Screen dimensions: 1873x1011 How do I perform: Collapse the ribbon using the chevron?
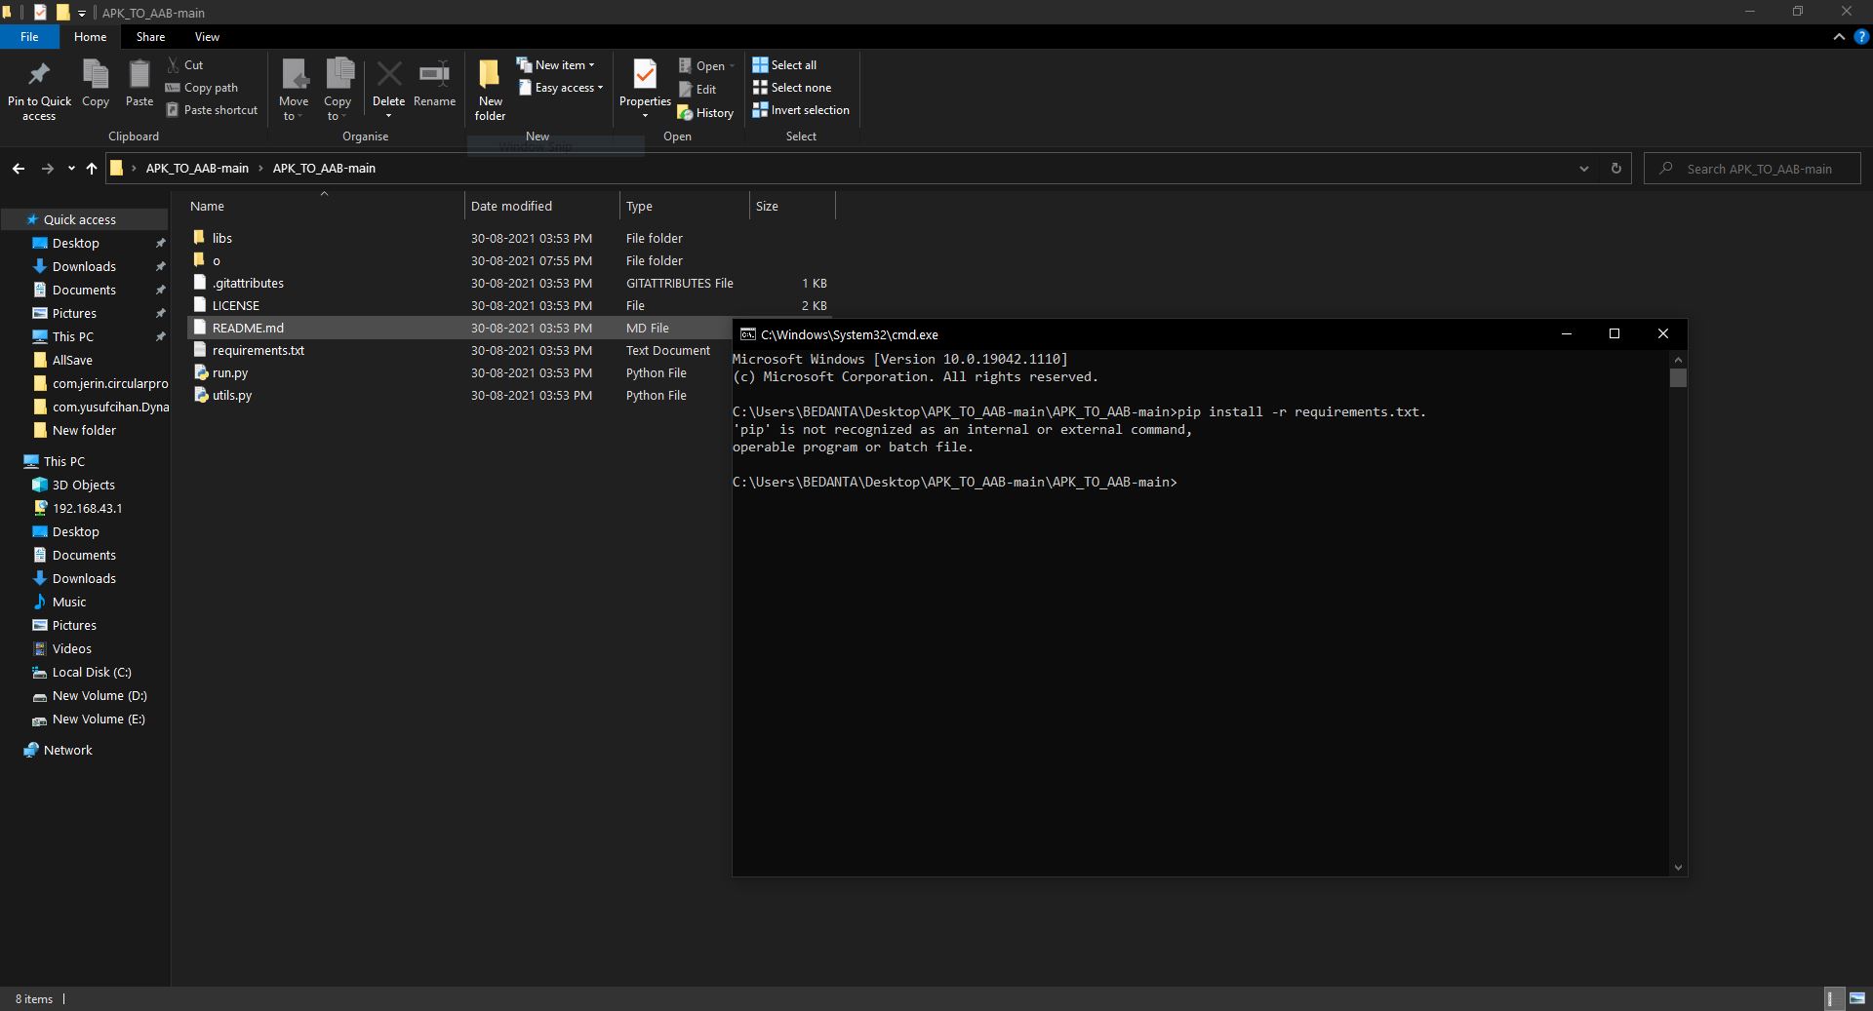tap(1839, 37)
